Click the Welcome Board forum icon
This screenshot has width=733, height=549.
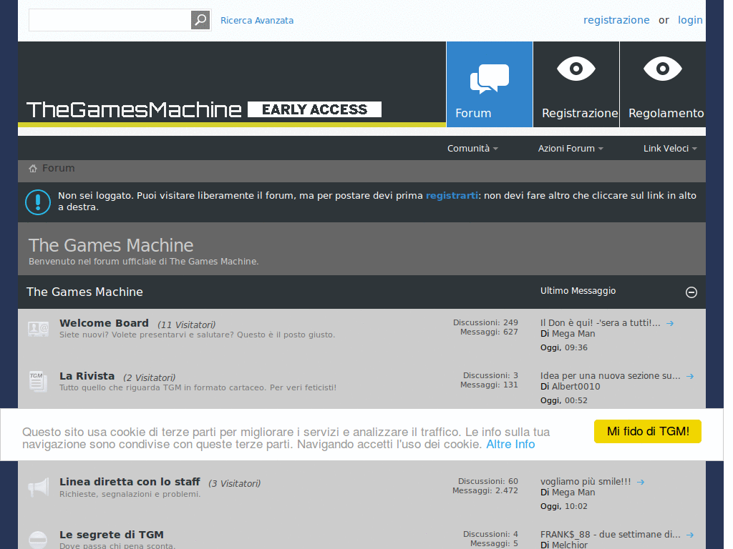click(x=38, y=328)
